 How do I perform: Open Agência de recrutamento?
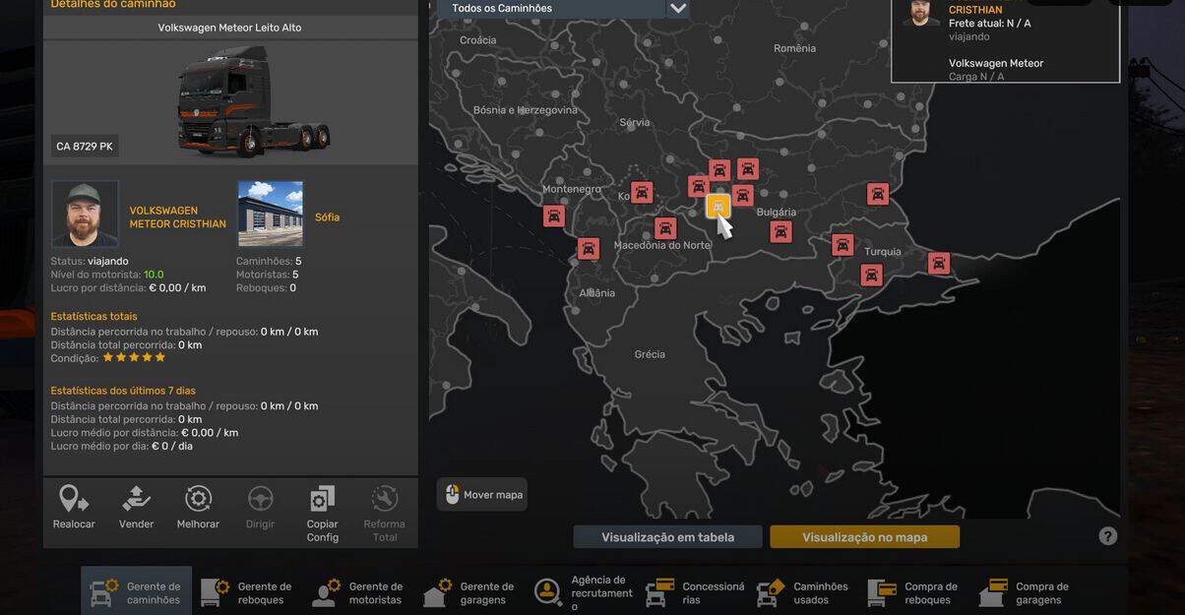[581, 592]
